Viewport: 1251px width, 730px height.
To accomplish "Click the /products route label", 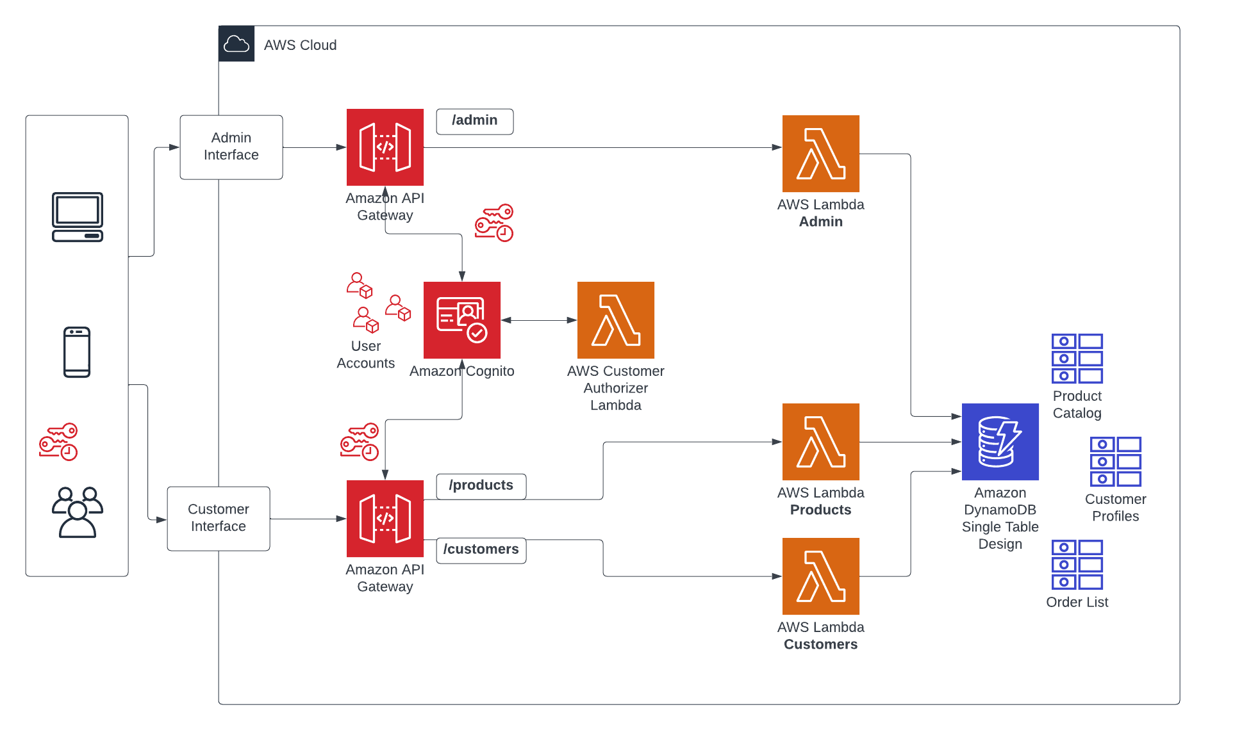I will coord(481,486).
